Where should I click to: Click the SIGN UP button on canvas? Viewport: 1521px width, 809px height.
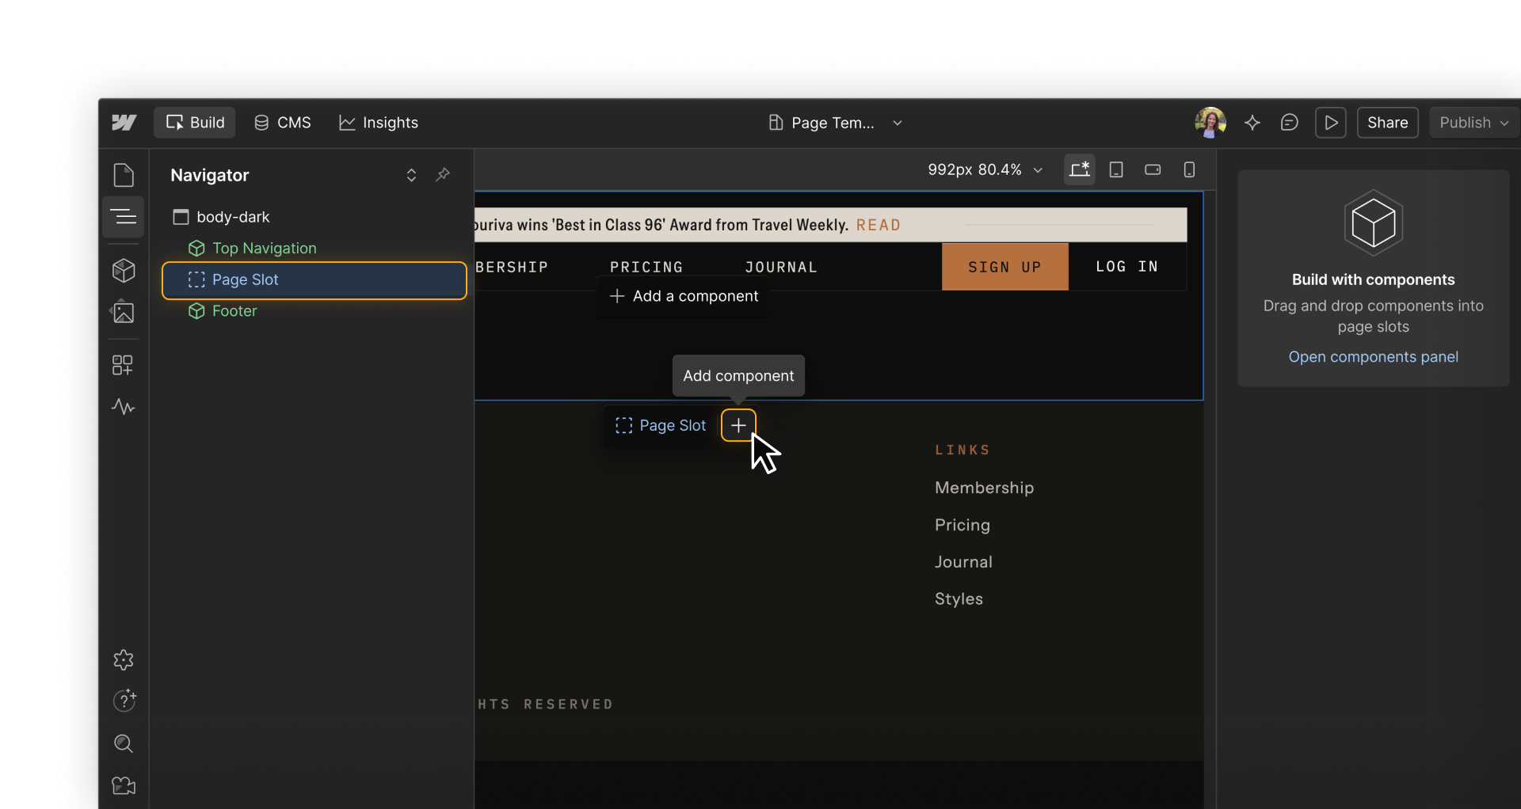pos(1004,267)
